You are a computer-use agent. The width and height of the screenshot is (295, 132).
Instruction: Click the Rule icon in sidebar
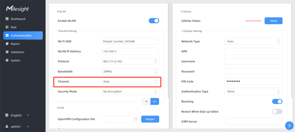click(7, 27)
